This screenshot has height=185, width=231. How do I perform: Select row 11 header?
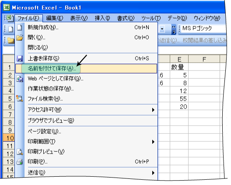coord(9,146)
